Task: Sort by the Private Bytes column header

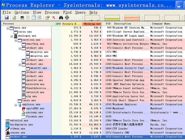Action: (71, 24)
